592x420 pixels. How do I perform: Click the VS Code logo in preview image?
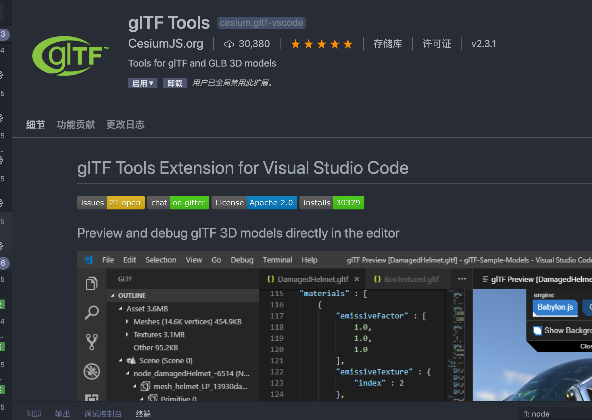(x=88, y=260)
